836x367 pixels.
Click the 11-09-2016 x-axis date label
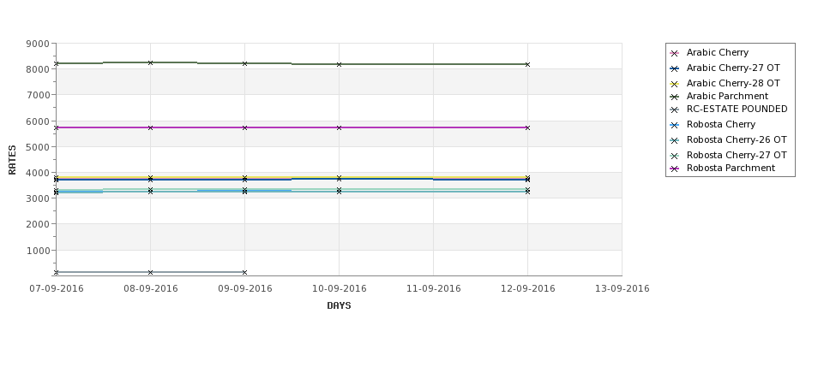coord(434,289)
